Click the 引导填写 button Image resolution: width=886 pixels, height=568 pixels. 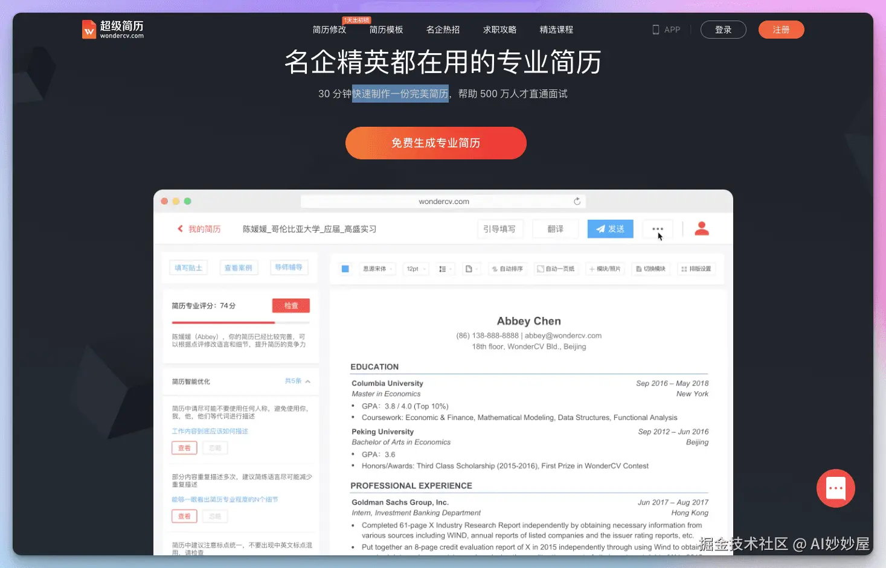tap(499, 229)
